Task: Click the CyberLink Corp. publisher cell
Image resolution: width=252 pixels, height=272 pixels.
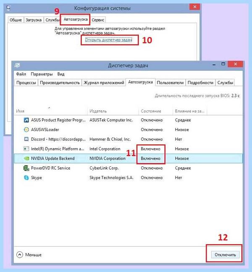Action: (104, 168)
